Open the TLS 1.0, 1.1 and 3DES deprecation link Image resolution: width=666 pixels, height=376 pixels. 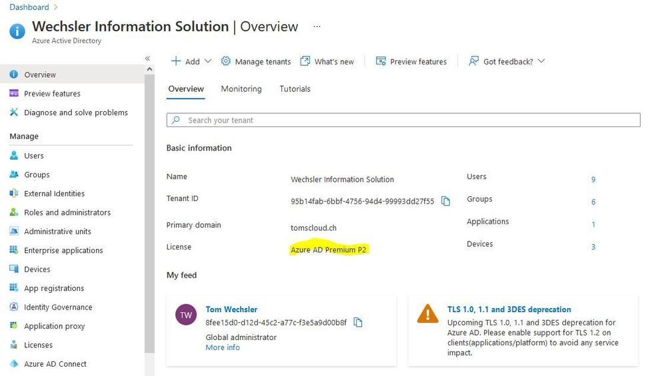point(509,309)
